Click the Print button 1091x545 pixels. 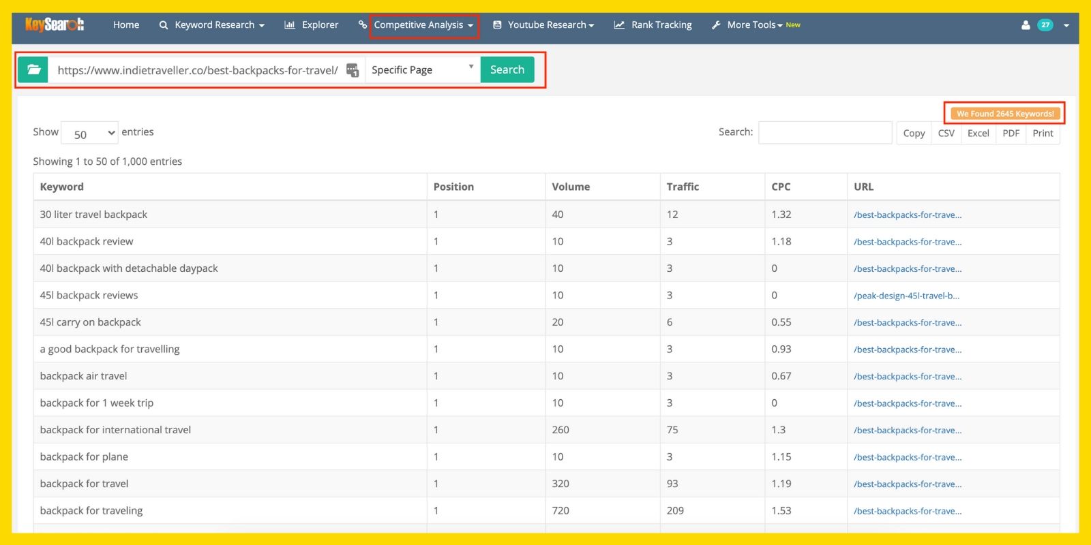point(1043,134)
